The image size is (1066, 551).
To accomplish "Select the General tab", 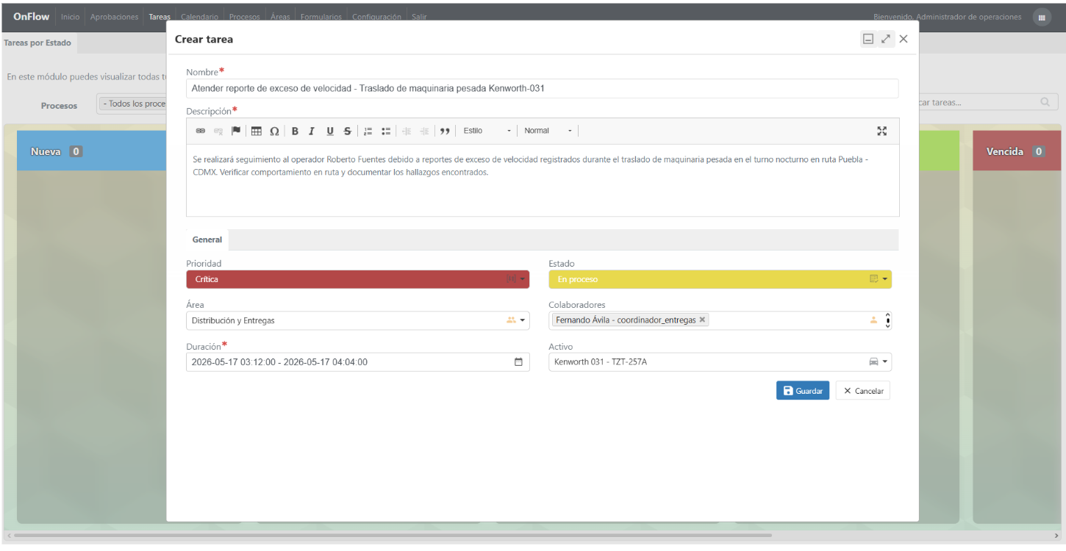I will 207,240.
